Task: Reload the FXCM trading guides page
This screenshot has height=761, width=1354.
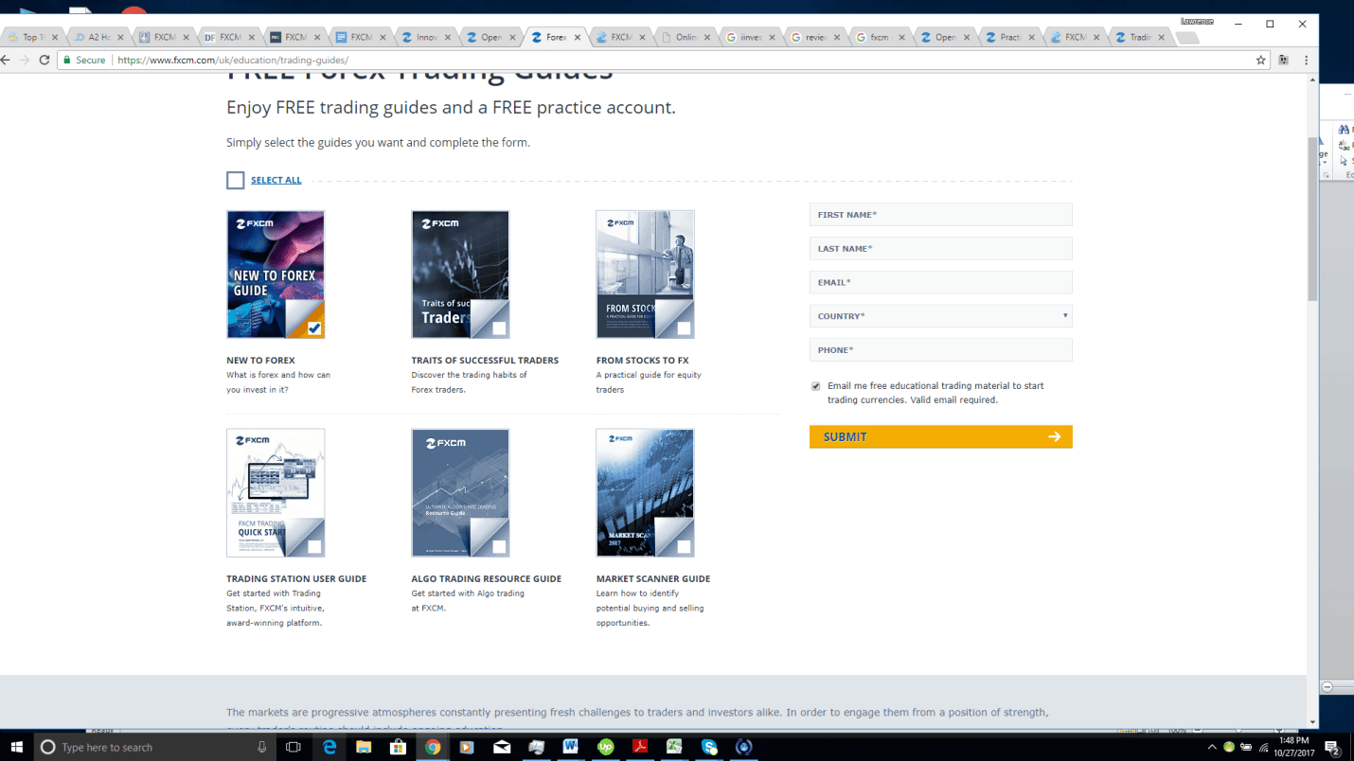Action: tap(44, 60)
